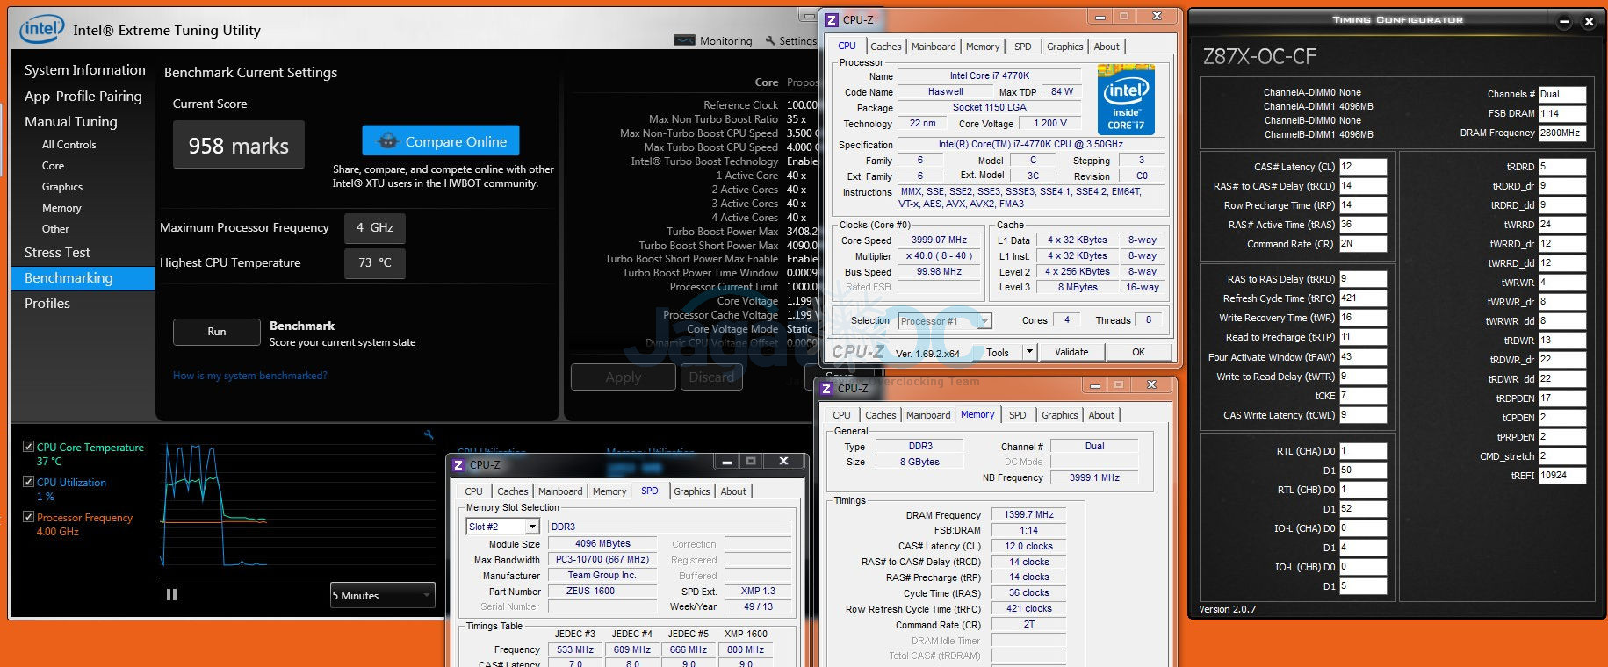1608x667 pixels.
Task: Click the CPU-Z icon in SPD window title
Action: (458, 464)
